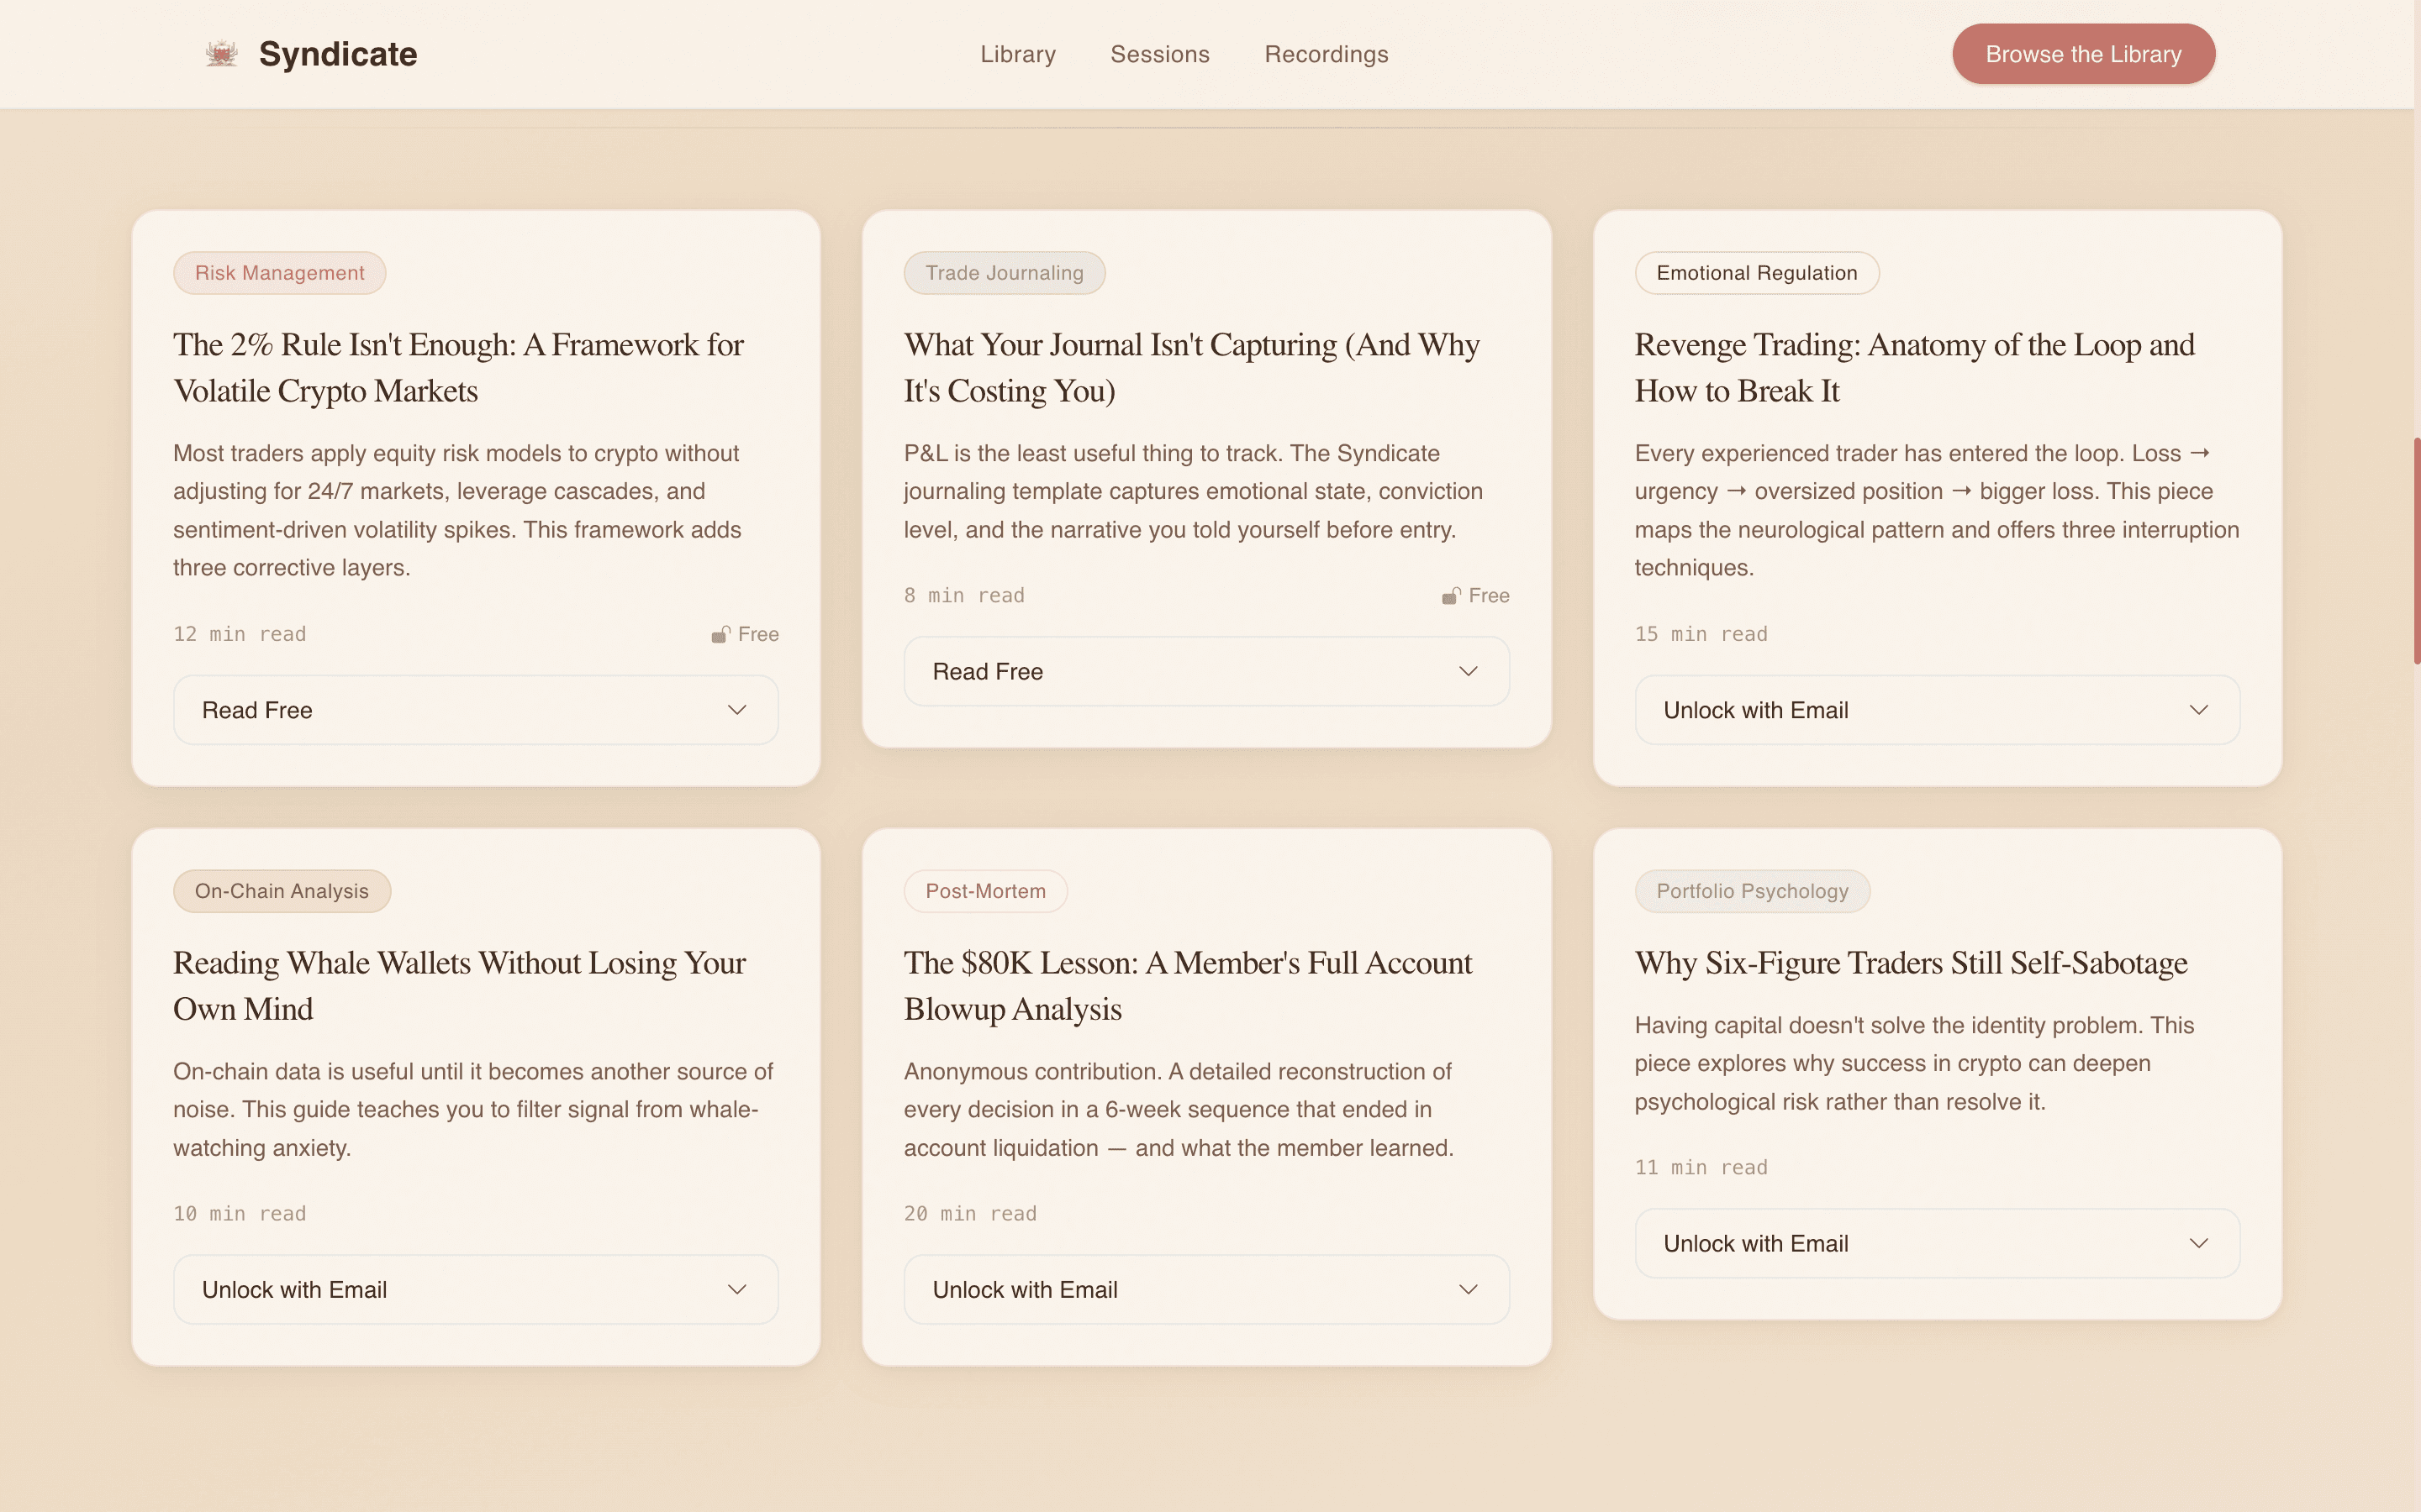Open The $80K Lesson article title
The image size is (2421, 1512).
point(1188,986)
